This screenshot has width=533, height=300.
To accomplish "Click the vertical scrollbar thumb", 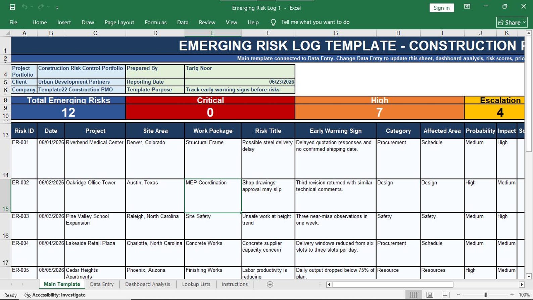I will [x=529, y=94].
